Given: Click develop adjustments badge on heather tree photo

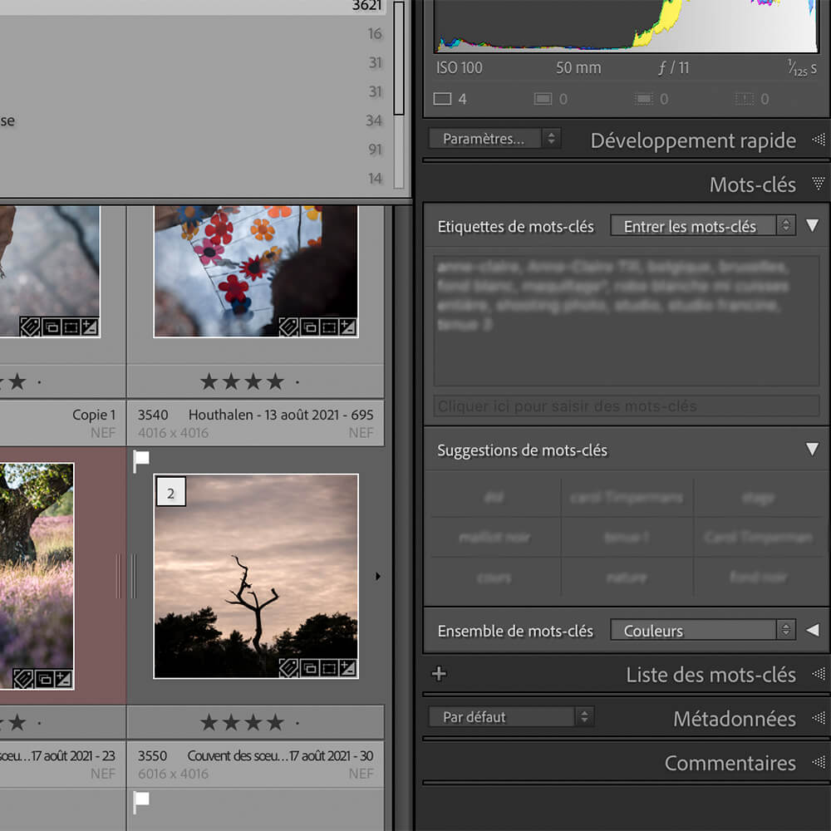Looking at the screenshot, I should coord(64,679).
